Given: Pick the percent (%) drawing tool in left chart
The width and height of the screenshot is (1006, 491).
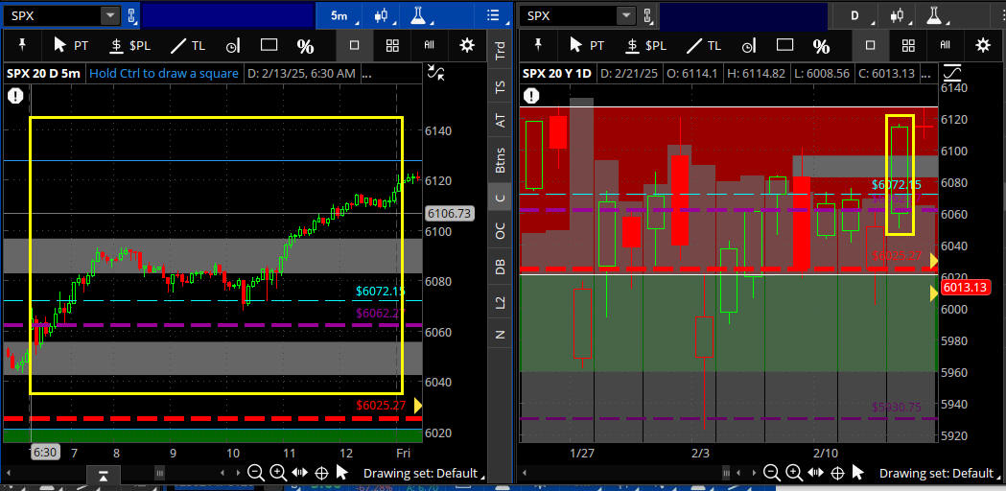Looking at the screenshot, I should coord(305,46).
